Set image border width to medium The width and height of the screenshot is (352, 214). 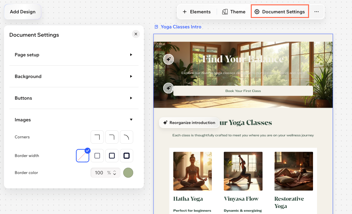112,156
